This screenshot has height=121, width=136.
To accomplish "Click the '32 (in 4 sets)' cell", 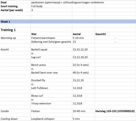I will [x=83, y=65].
